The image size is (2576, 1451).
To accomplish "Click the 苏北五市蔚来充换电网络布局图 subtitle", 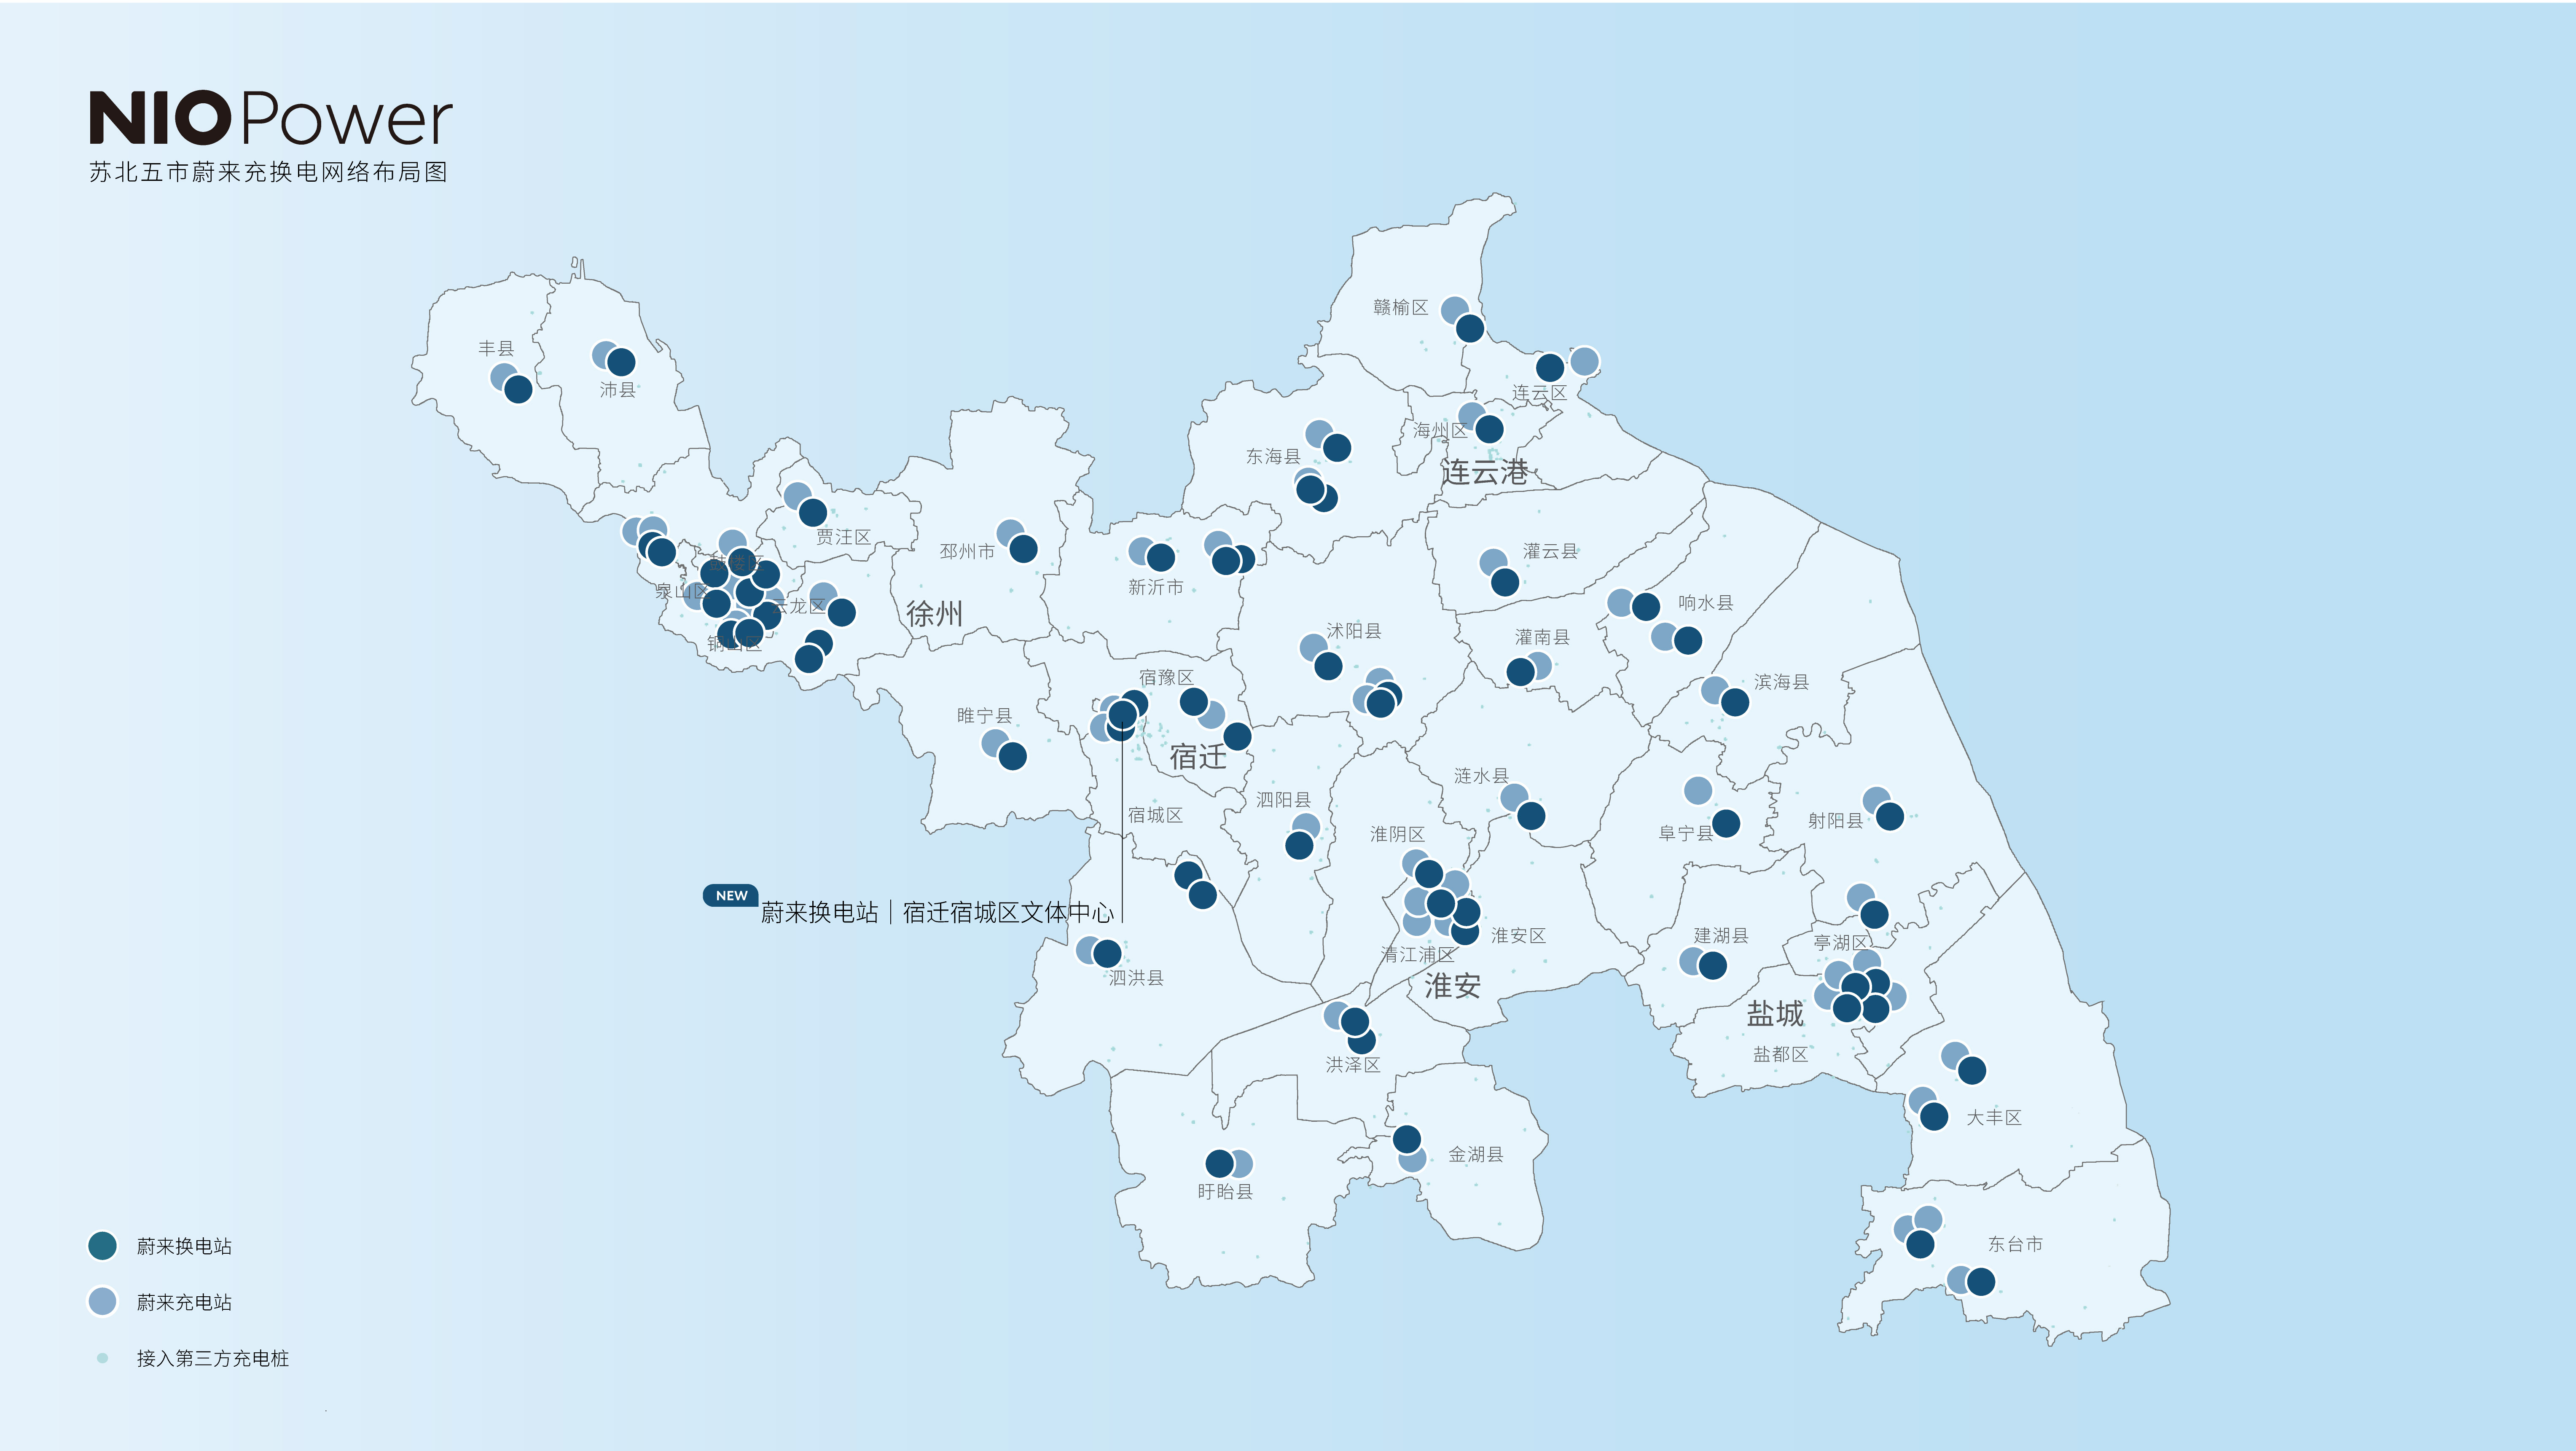I will click(268, 172).
